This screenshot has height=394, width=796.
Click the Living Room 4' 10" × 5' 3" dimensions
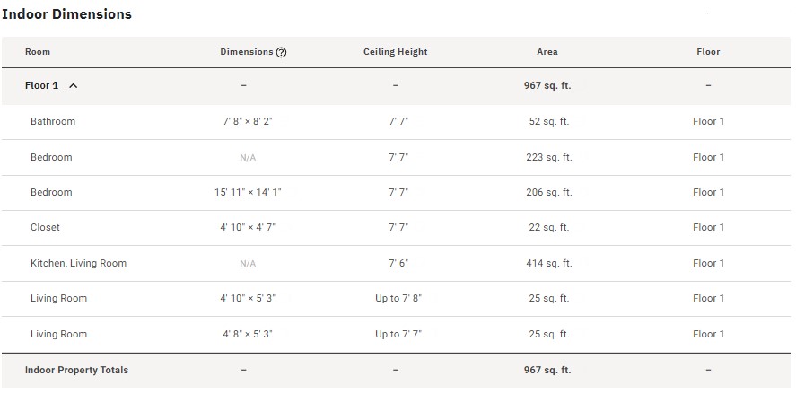pyautogui.click(x=248, y=298)
